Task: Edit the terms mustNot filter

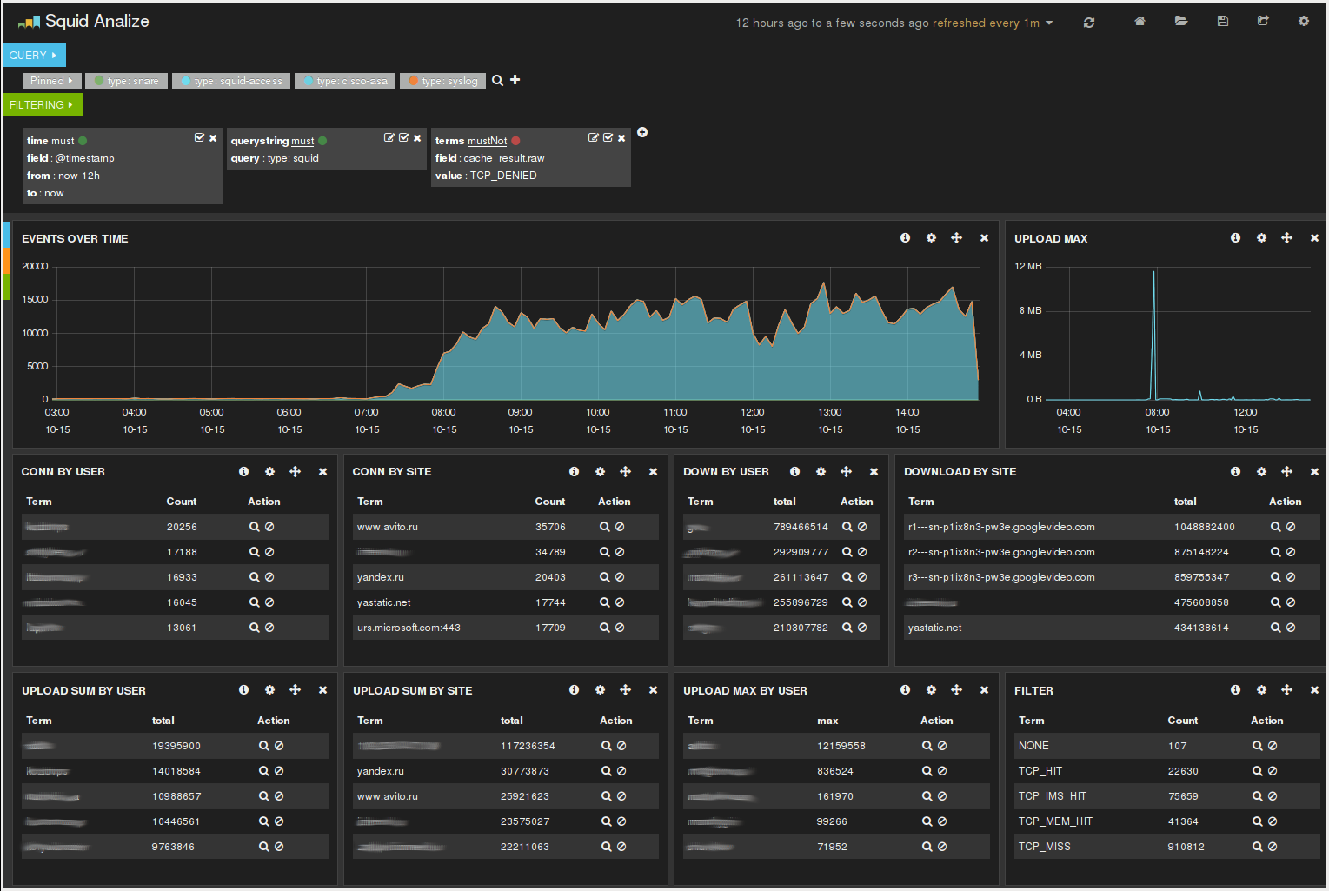Action: click(594, 137)
